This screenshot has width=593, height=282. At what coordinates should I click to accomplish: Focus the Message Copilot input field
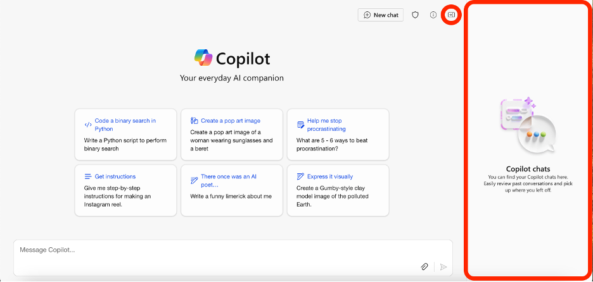coord(233,258)
